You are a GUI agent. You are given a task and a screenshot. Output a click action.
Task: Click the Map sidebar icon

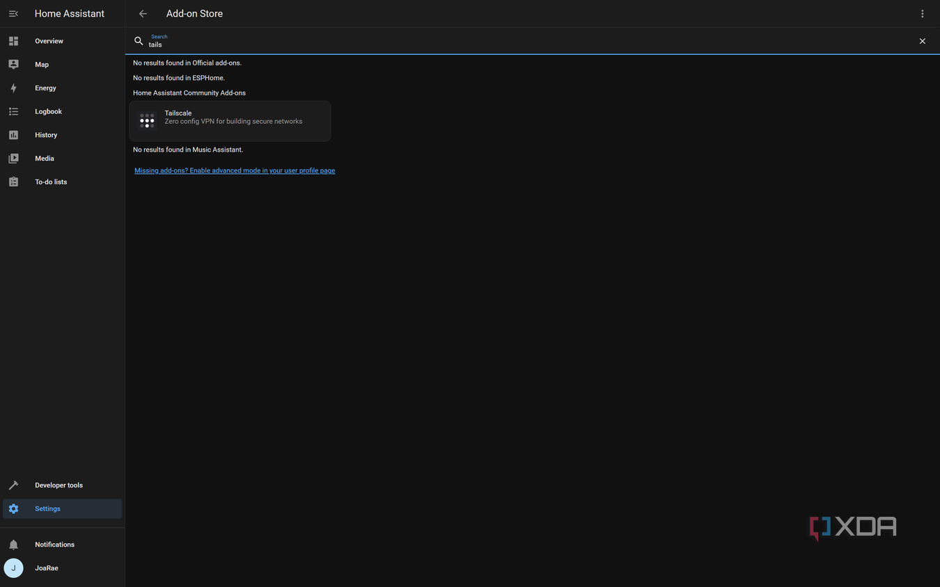(x=13, y=65)
